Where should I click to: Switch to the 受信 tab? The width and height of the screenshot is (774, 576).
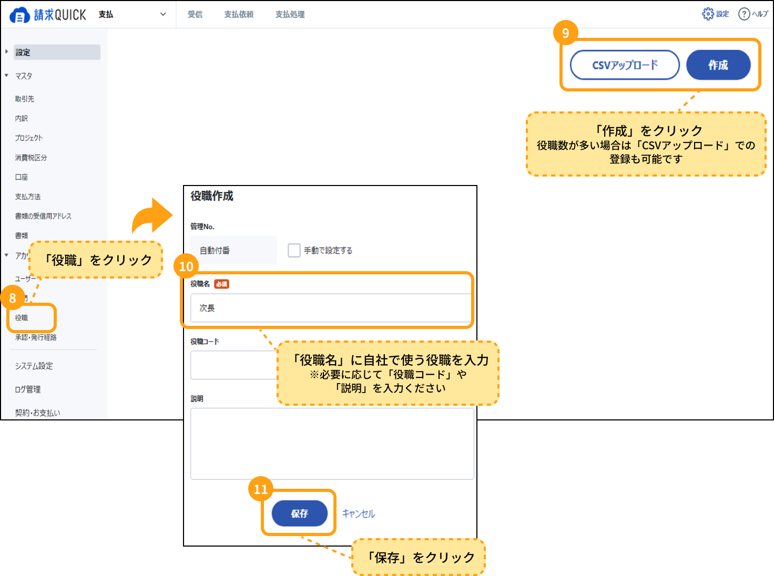[195, 15]
